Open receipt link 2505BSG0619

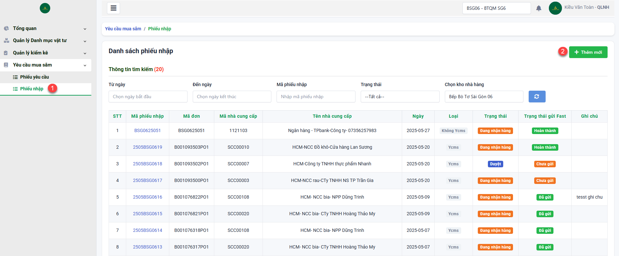coord(147,147)
